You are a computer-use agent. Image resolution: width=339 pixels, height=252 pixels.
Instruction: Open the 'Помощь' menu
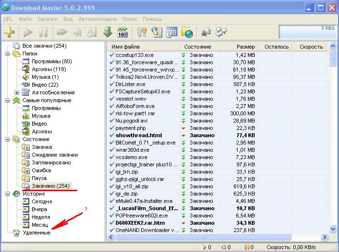pyautogui.click(x=152, y=19)
